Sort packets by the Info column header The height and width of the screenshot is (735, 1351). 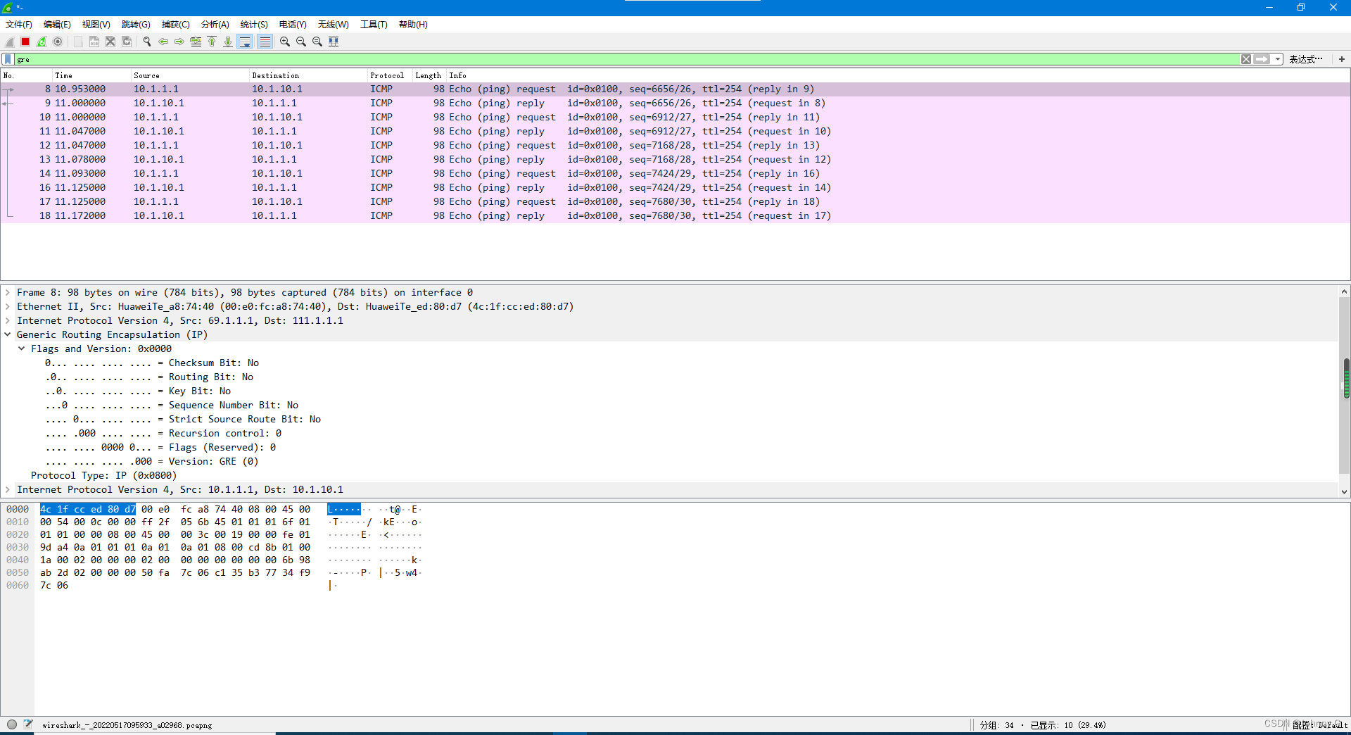(x=898, y=75)
